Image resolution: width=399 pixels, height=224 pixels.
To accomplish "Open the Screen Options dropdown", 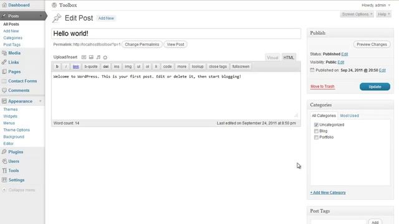I will (357, 14).
